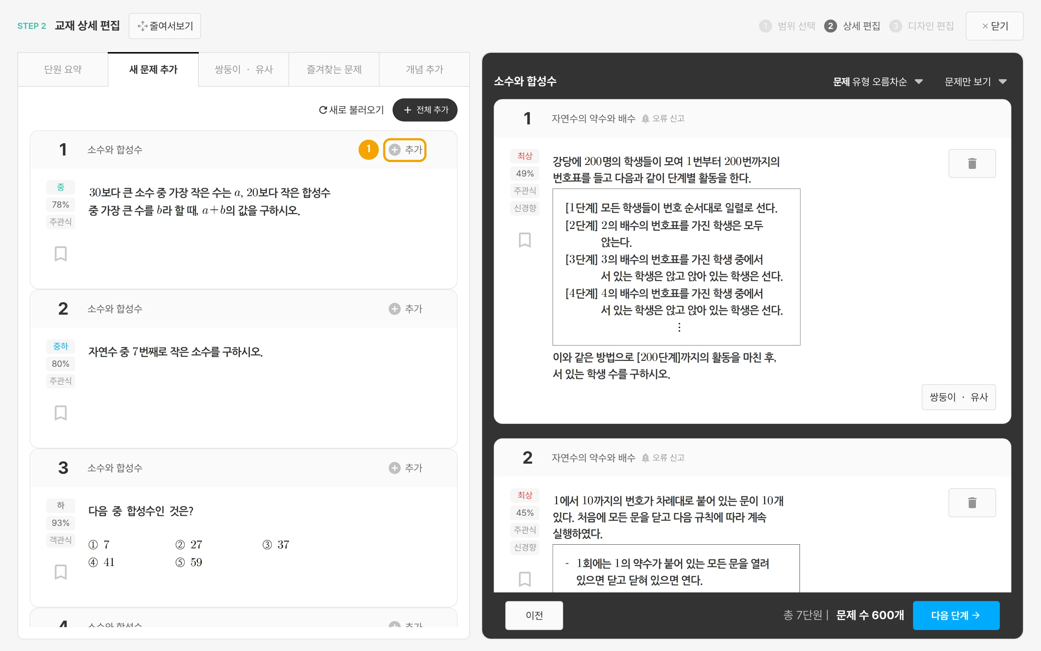Image resolution: width=1041 pixels, height=651 pixels.
Task: Open the 즐겨찾는 문제 tab
Action: 334,69
